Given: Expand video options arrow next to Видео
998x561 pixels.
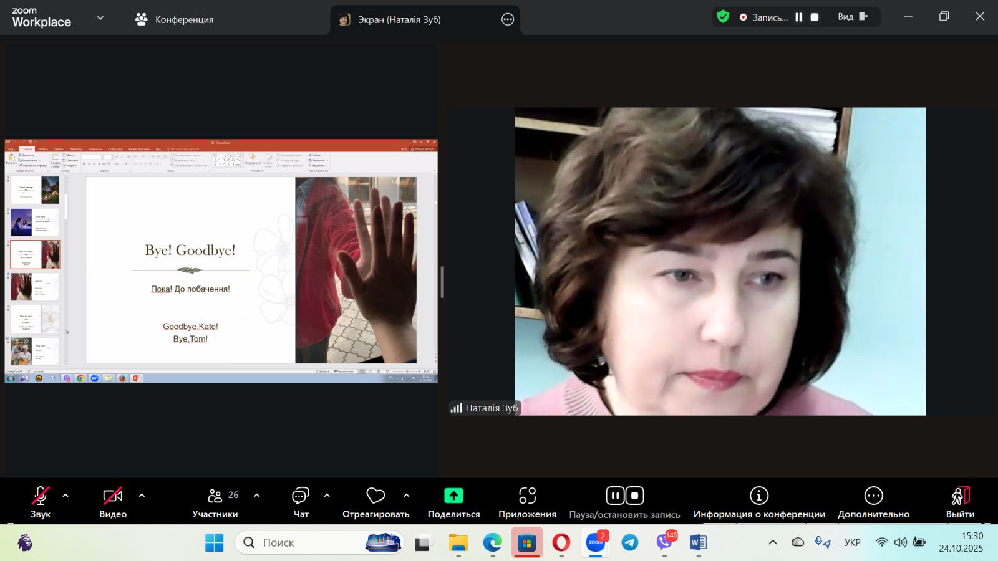Looking at the screenshot, I should pyautogui.click(x=142, y=496).
